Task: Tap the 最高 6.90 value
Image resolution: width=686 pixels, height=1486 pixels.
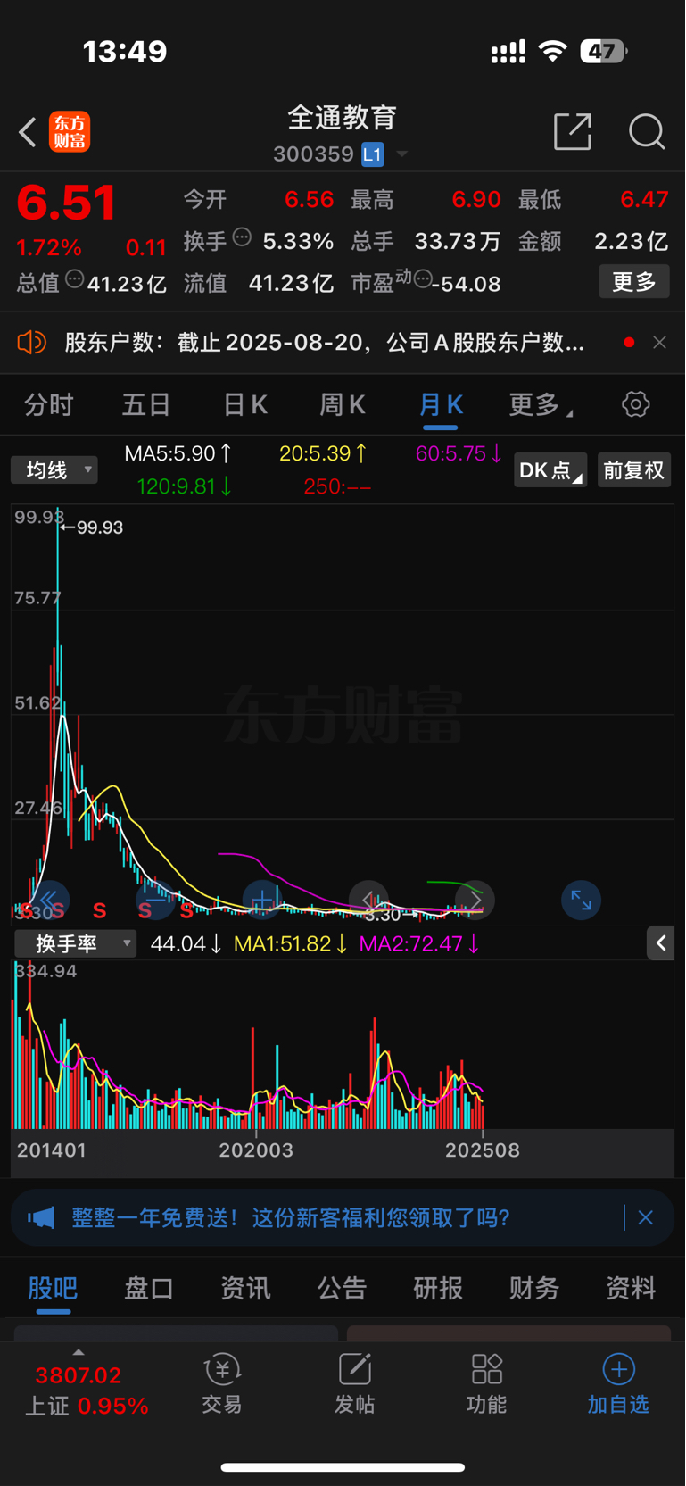Action: (x=476, y=199)
